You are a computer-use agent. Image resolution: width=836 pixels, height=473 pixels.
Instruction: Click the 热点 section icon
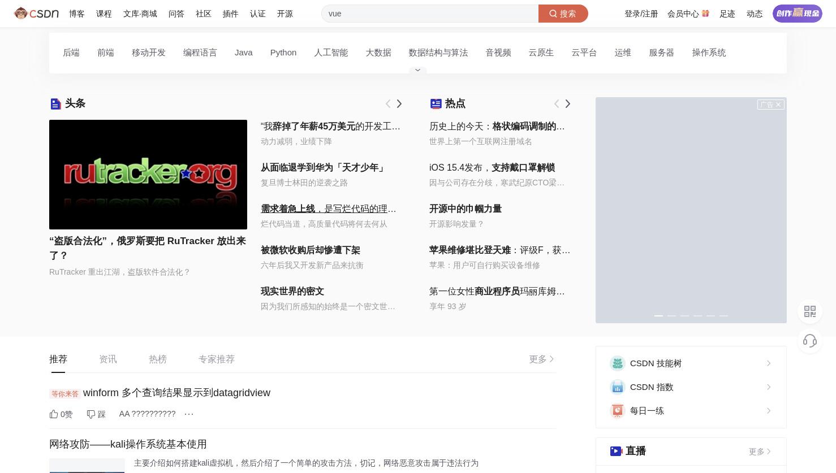(436, 103)
